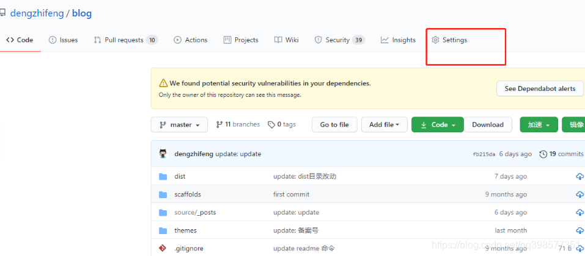Click the cloud download icon for source/_posts

tap(579, 213)
